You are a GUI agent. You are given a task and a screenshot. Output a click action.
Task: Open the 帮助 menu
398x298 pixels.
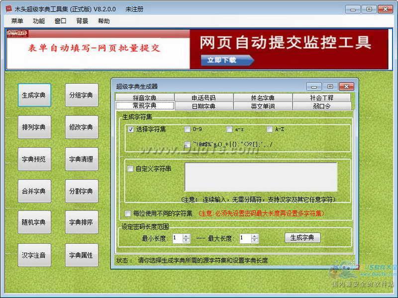[x=104, y=21]
